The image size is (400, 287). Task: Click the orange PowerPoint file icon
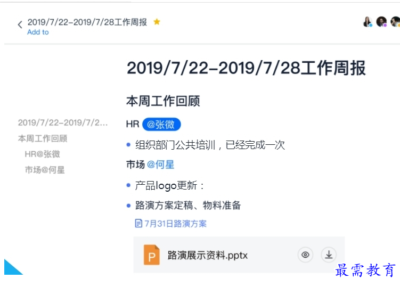pyautogui.click(x=152, y=255)
